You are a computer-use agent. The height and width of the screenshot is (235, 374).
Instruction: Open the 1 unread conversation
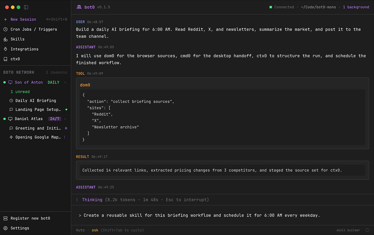coord(19,92)
